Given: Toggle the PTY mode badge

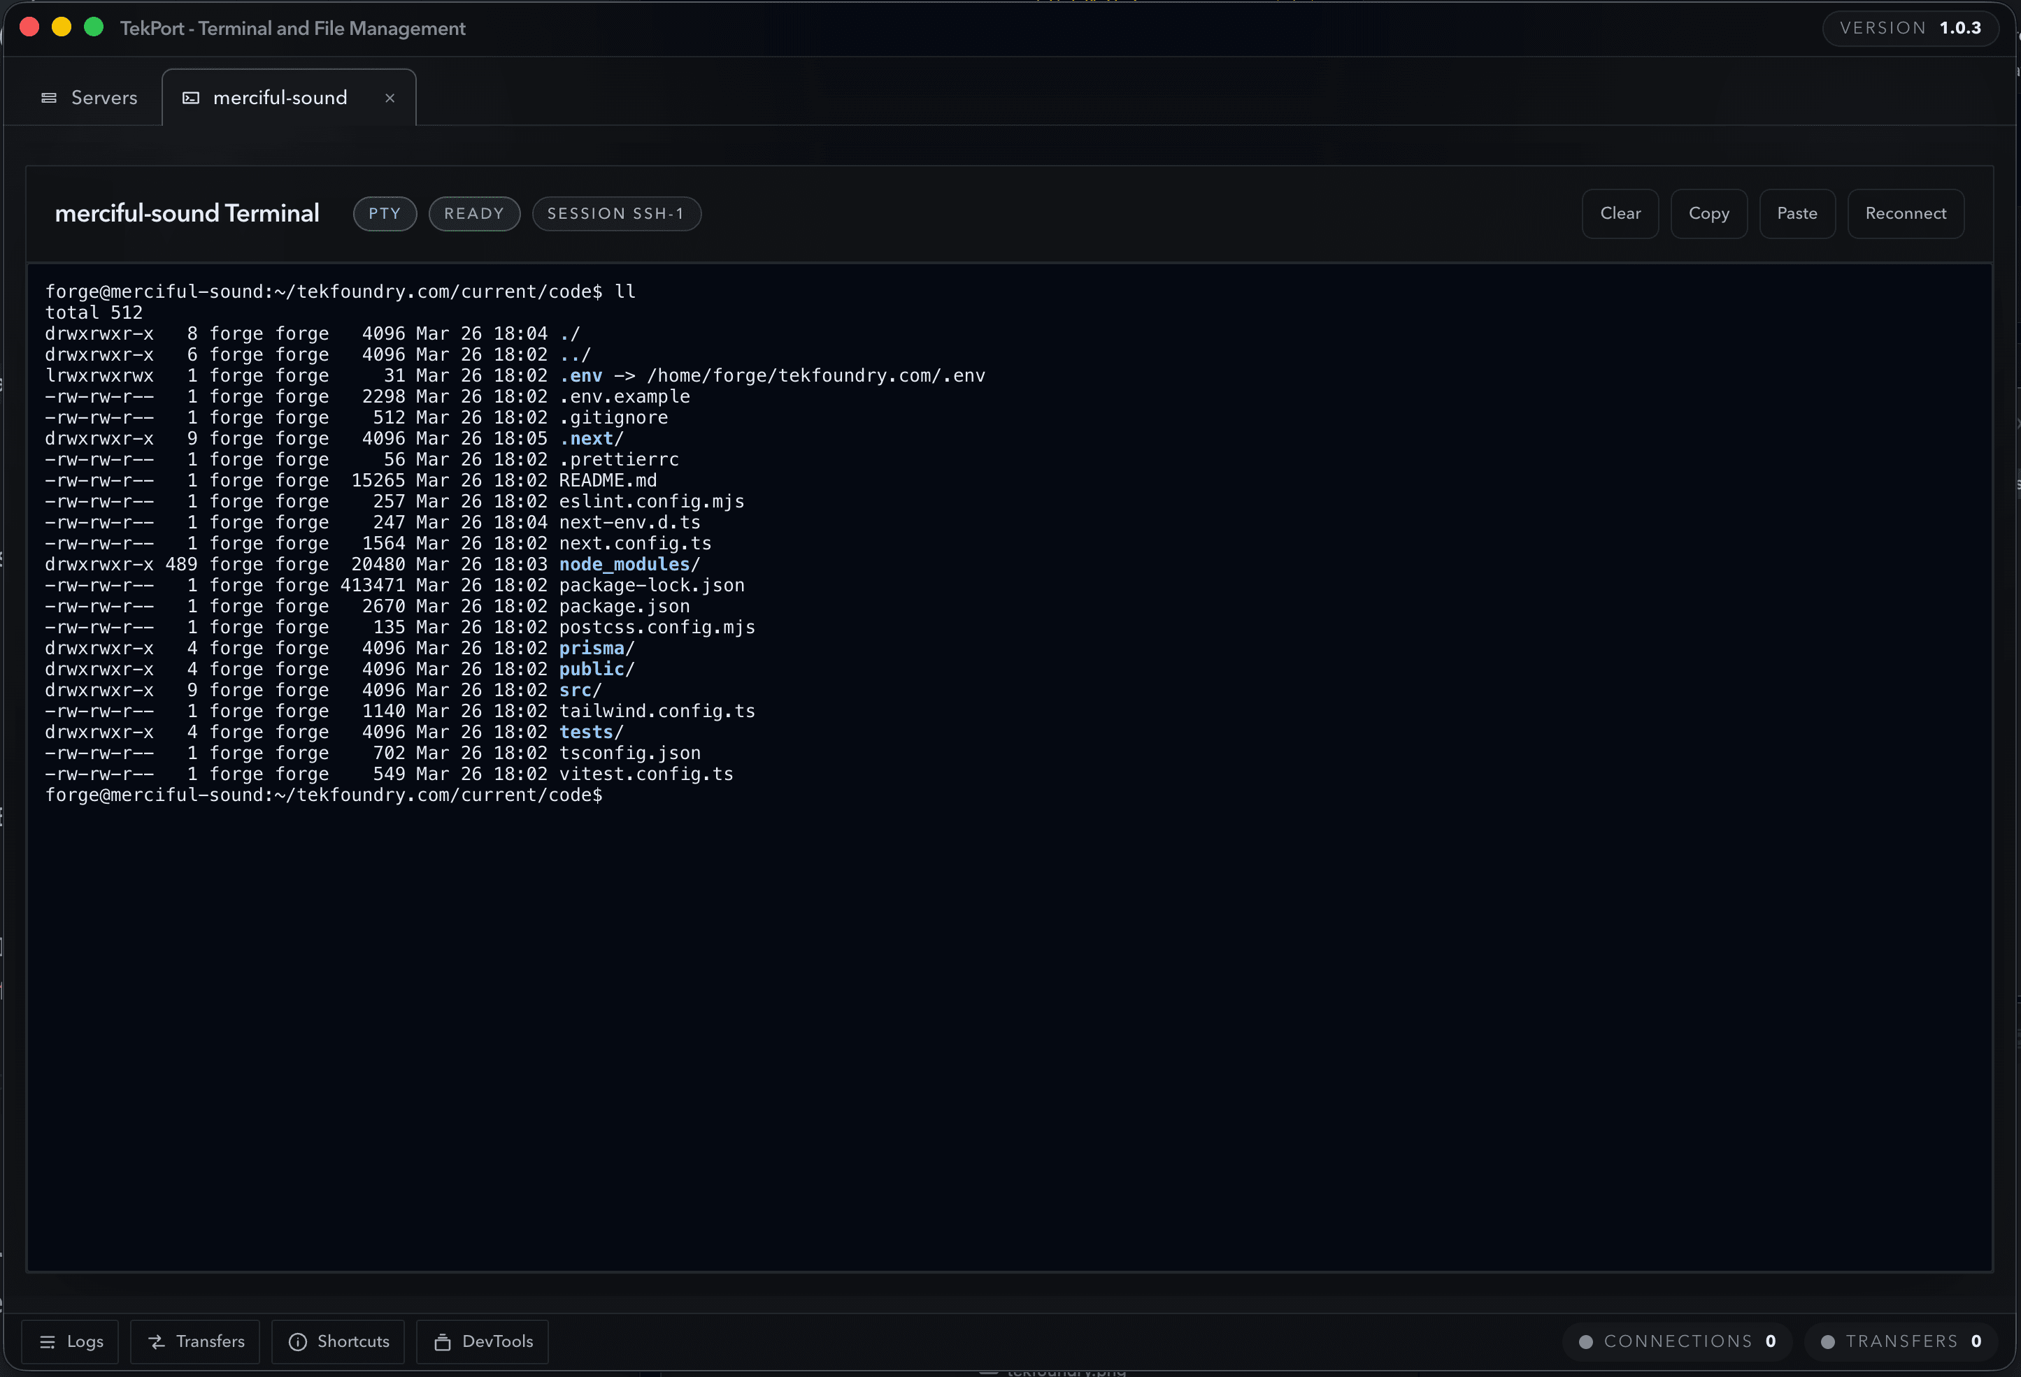Looking at the screenshot, I should 385,213.
